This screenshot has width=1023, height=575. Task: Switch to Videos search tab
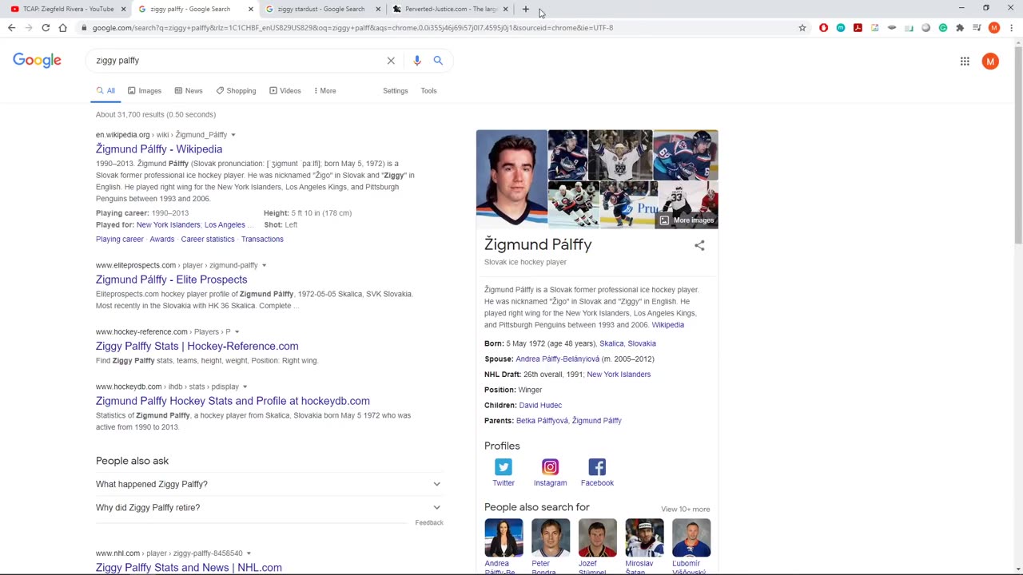(285, 91)
